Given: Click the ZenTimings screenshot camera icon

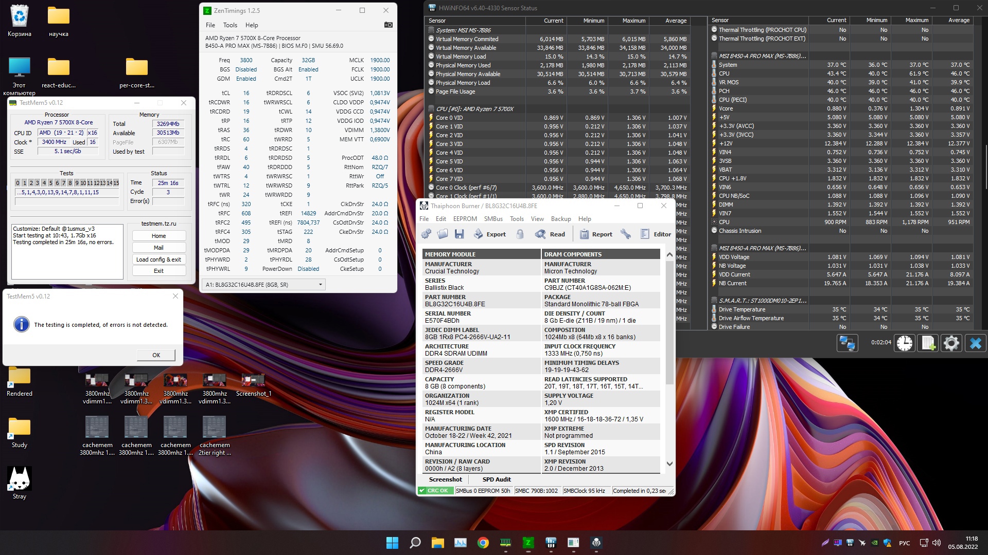Looking at the screenshot, I should (389, 25).
